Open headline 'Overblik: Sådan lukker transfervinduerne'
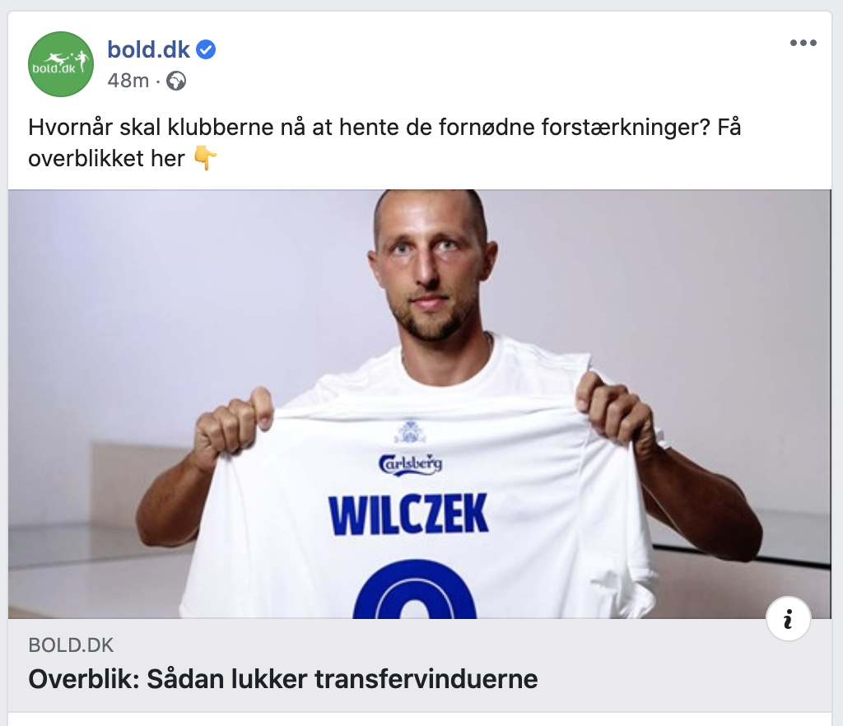The image size is (843, 726). click(x=283, y=679)
